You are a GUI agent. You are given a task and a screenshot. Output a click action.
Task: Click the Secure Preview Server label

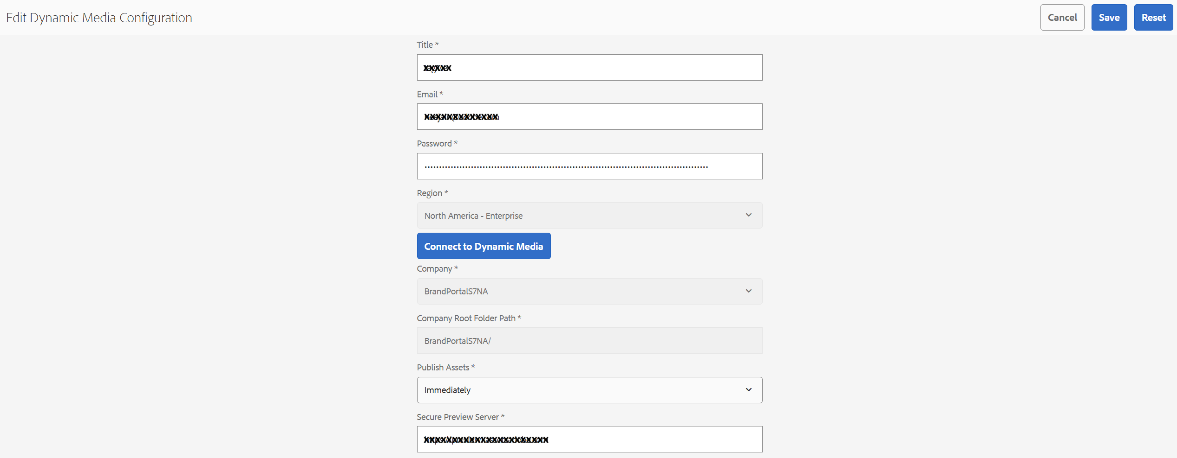coord(457,417)
